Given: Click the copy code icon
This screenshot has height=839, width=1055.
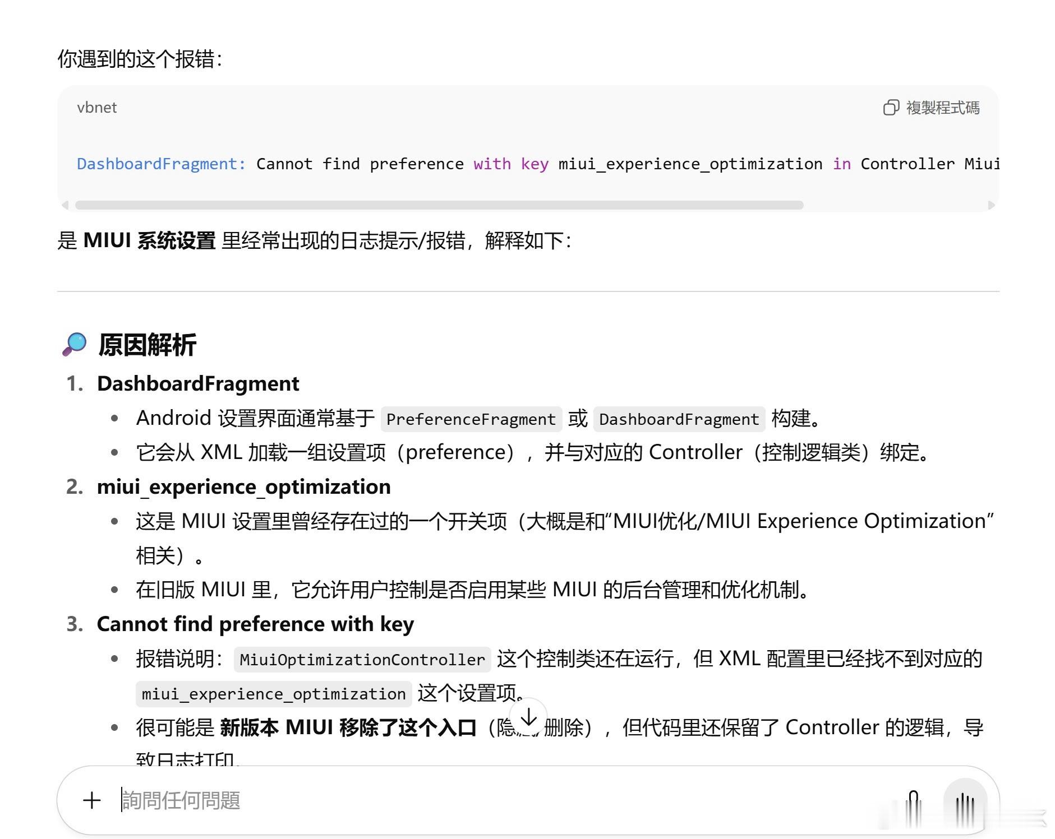Looking at the screenshot, I should pyautogui.click(x=891, y=108).
